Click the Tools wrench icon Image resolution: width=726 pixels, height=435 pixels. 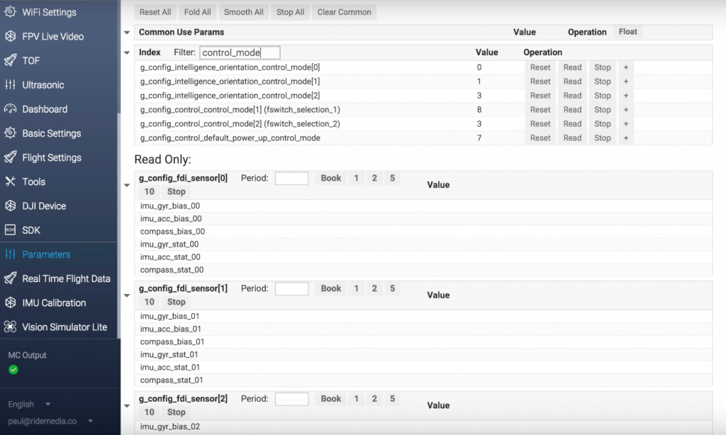[10, 182]
